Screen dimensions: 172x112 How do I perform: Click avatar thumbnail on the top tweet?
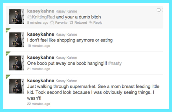17,17
